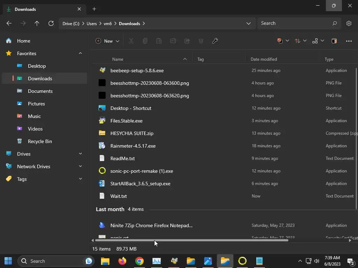Click the search magnifier icon

335,23
